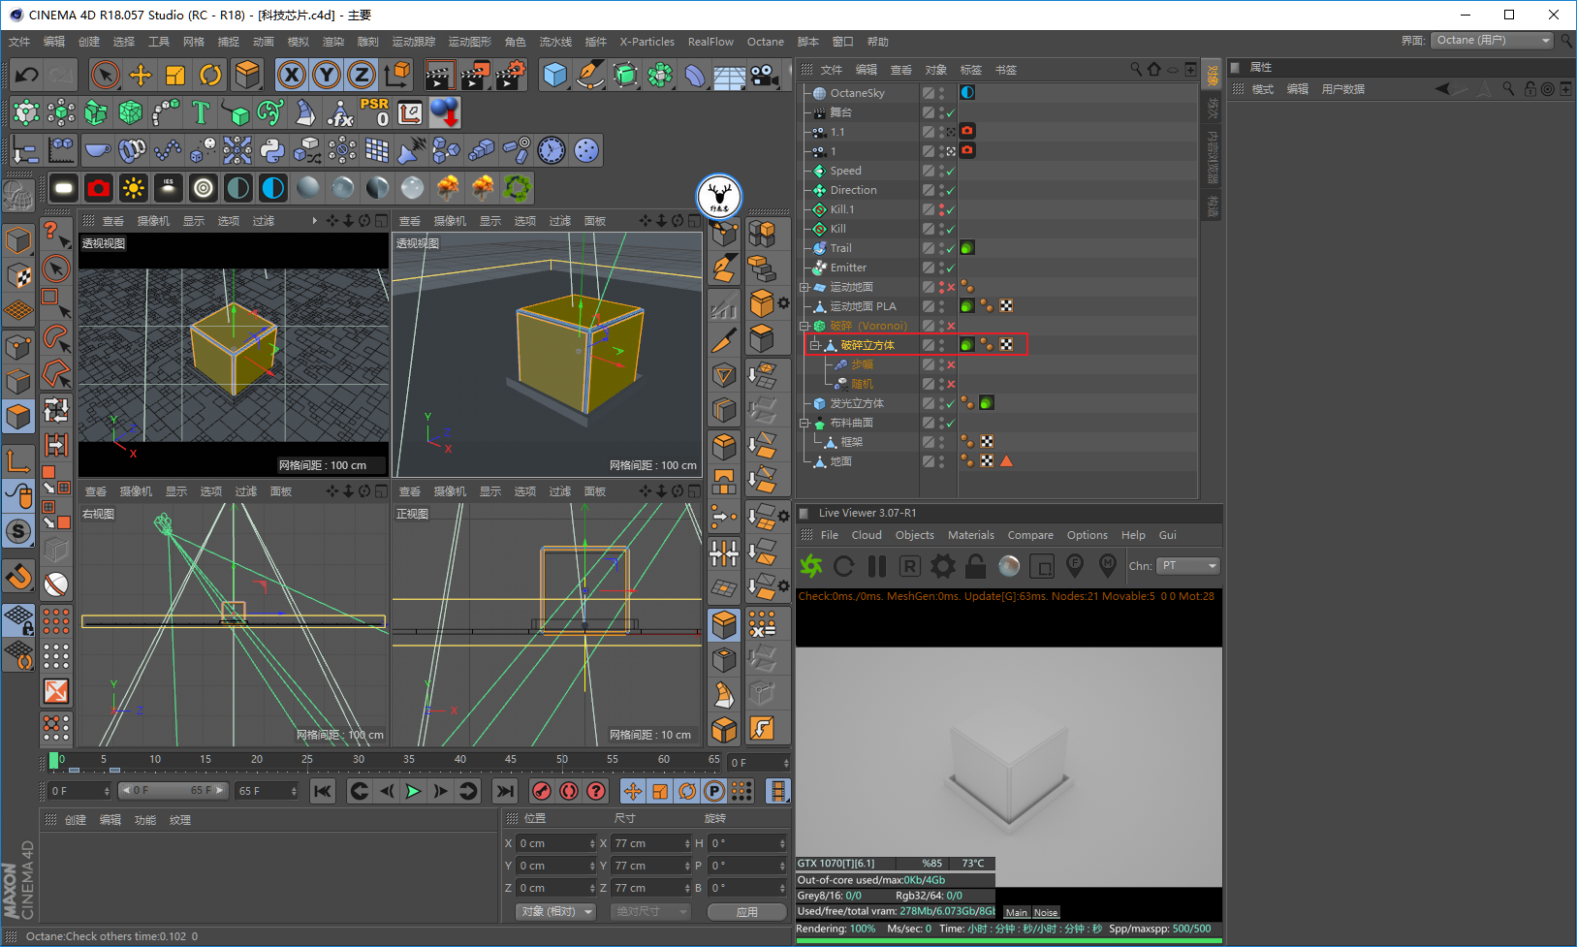
Task: Click the size X 77 cm field
Action: pyautogui.click(x=646, y=843)
